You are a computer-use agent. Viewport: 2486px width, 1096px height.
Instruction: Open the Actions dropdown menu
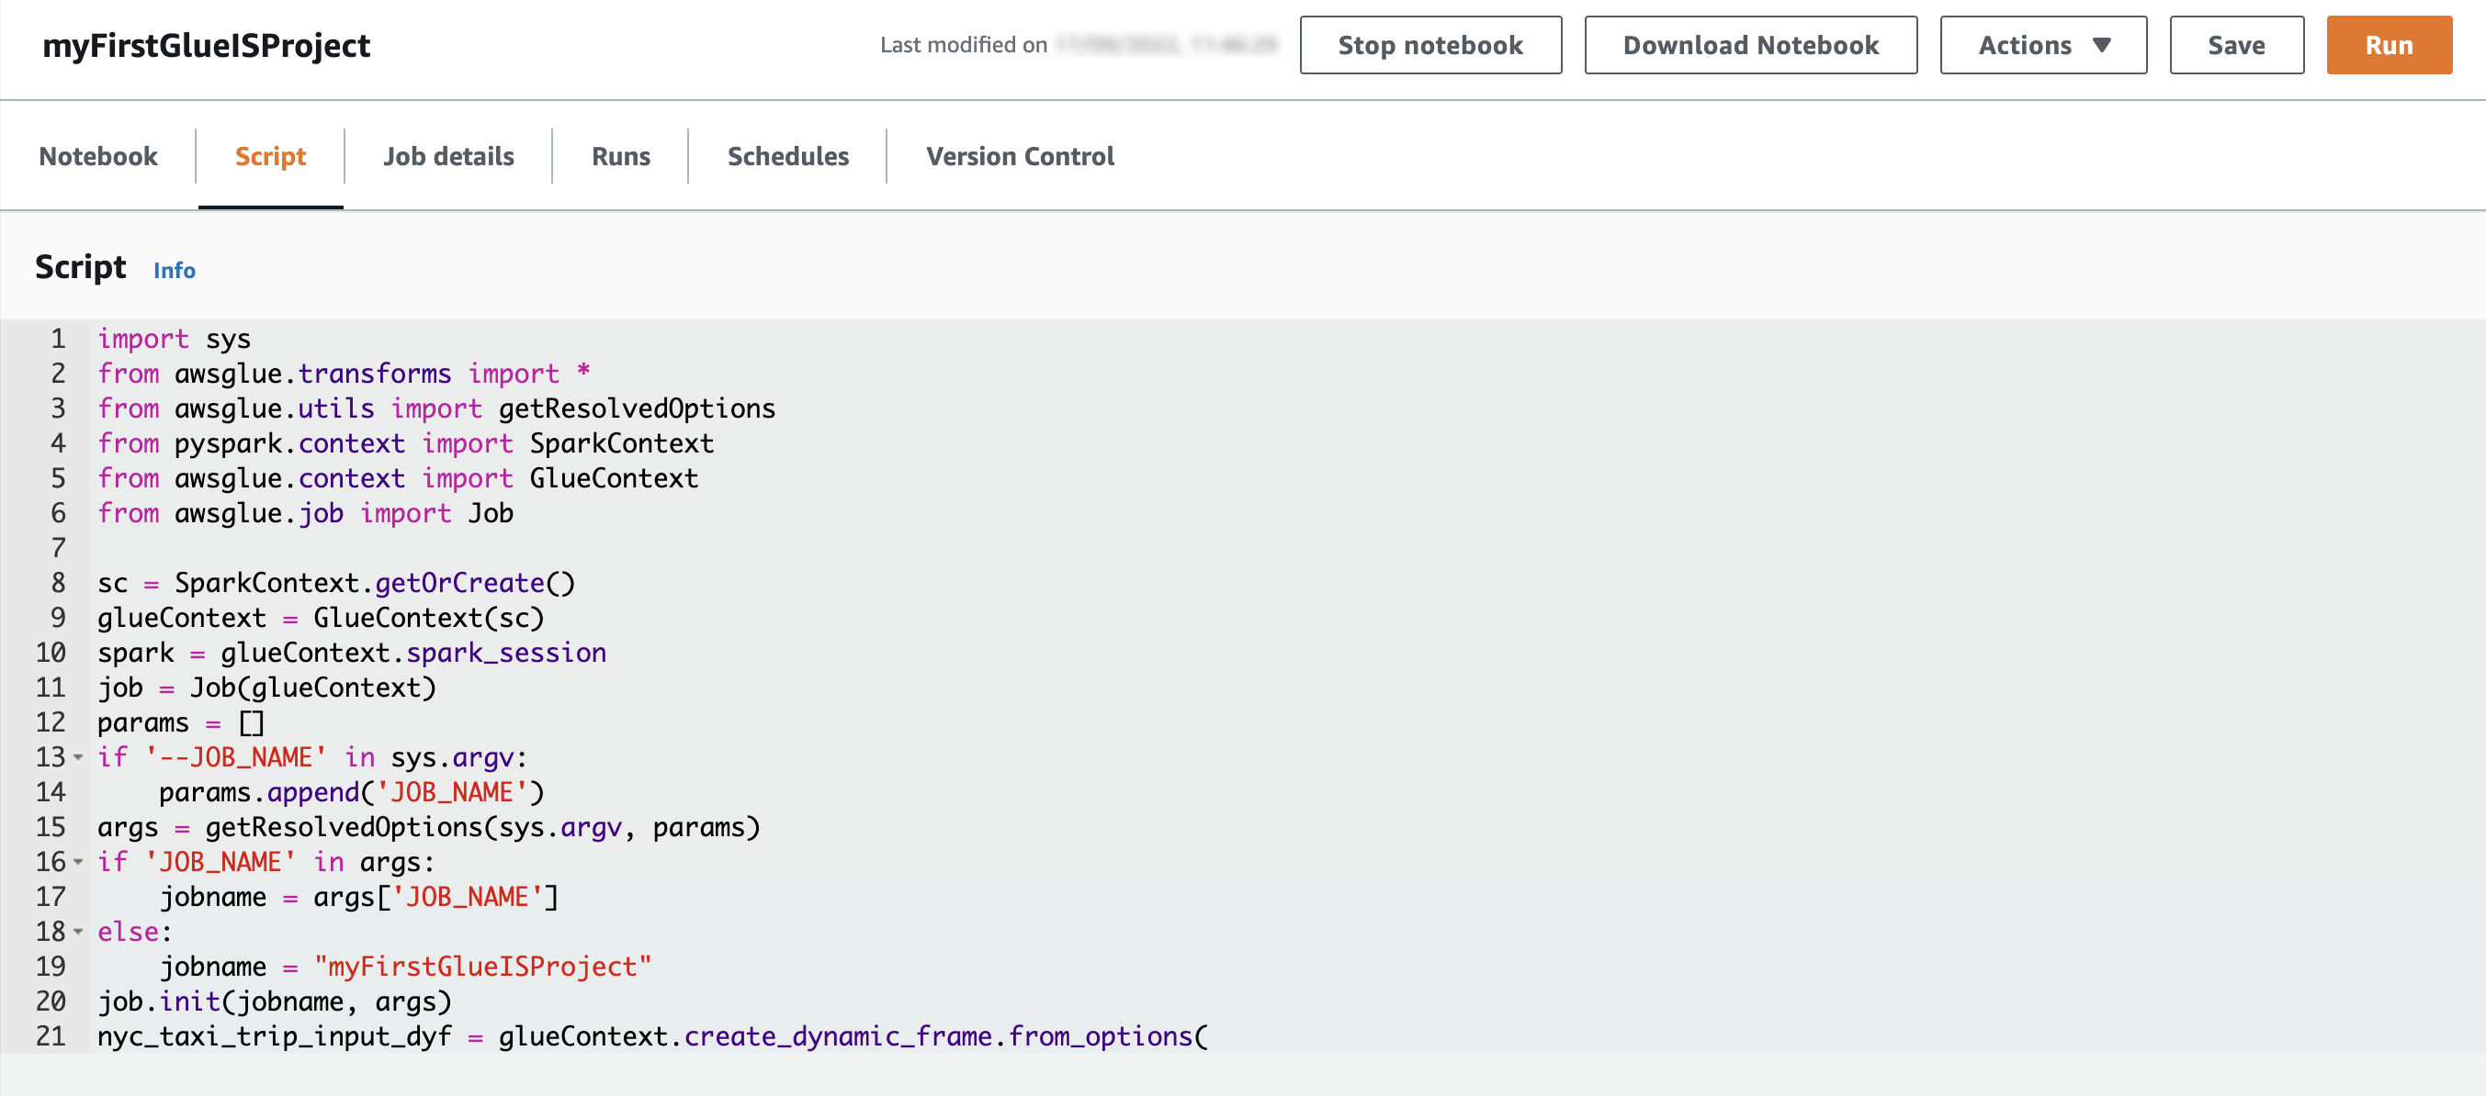[2042, 45]
